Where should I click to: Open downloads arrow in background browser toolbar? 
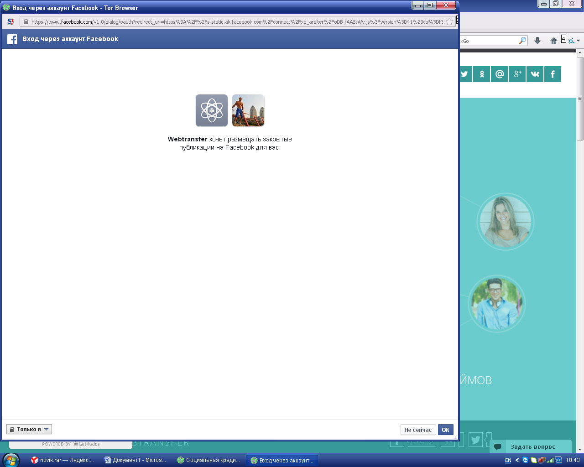(x=537, y=41)
